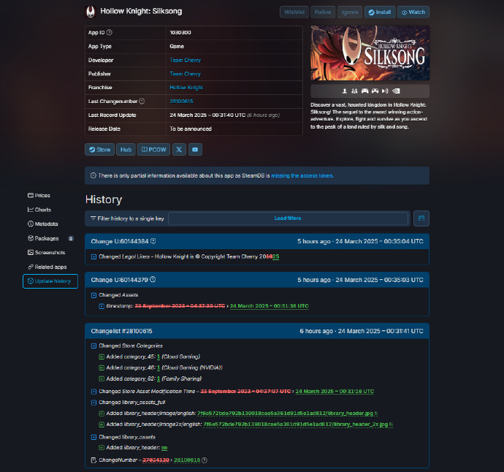504x472 pixels.
Task: Open changenumber 28100615 link in info table
Action: click(x=181, y=102)
